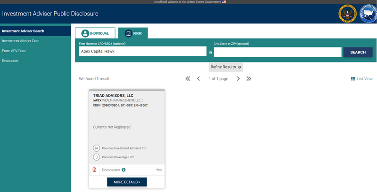Switch to Firm search tab

tap(133, 33)
